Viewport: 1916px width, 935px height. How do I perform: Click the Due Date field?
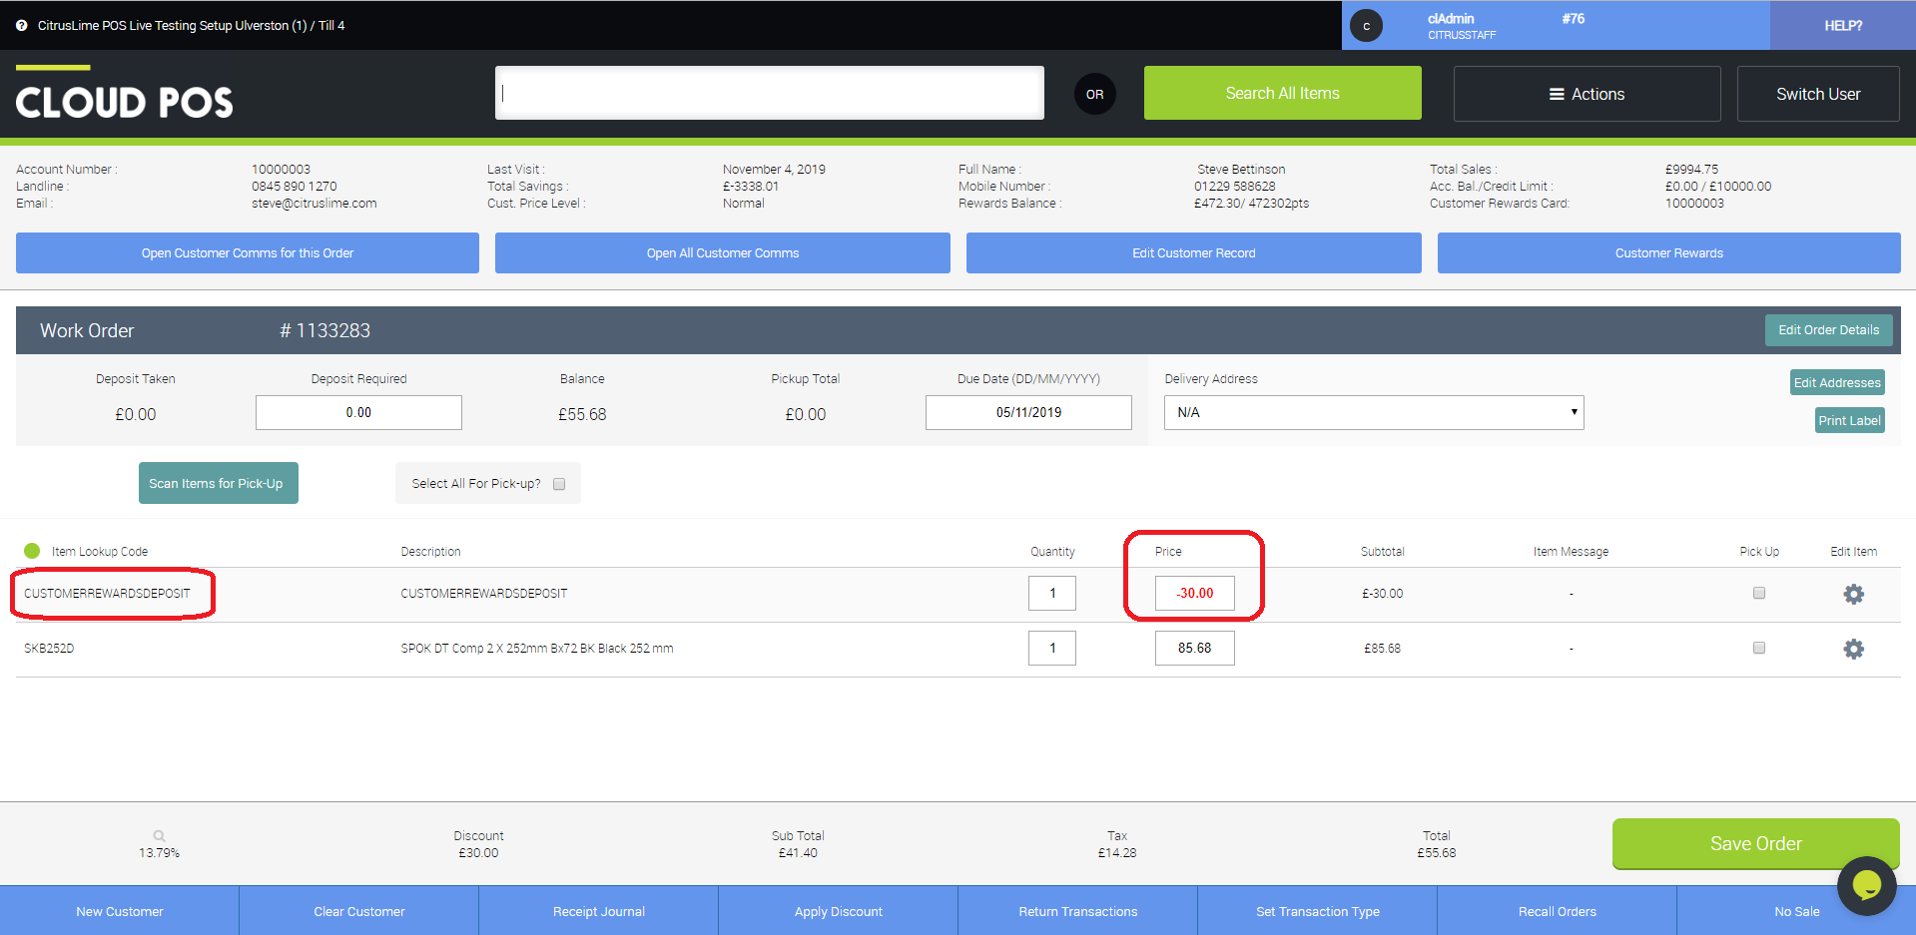(1027, 412)
